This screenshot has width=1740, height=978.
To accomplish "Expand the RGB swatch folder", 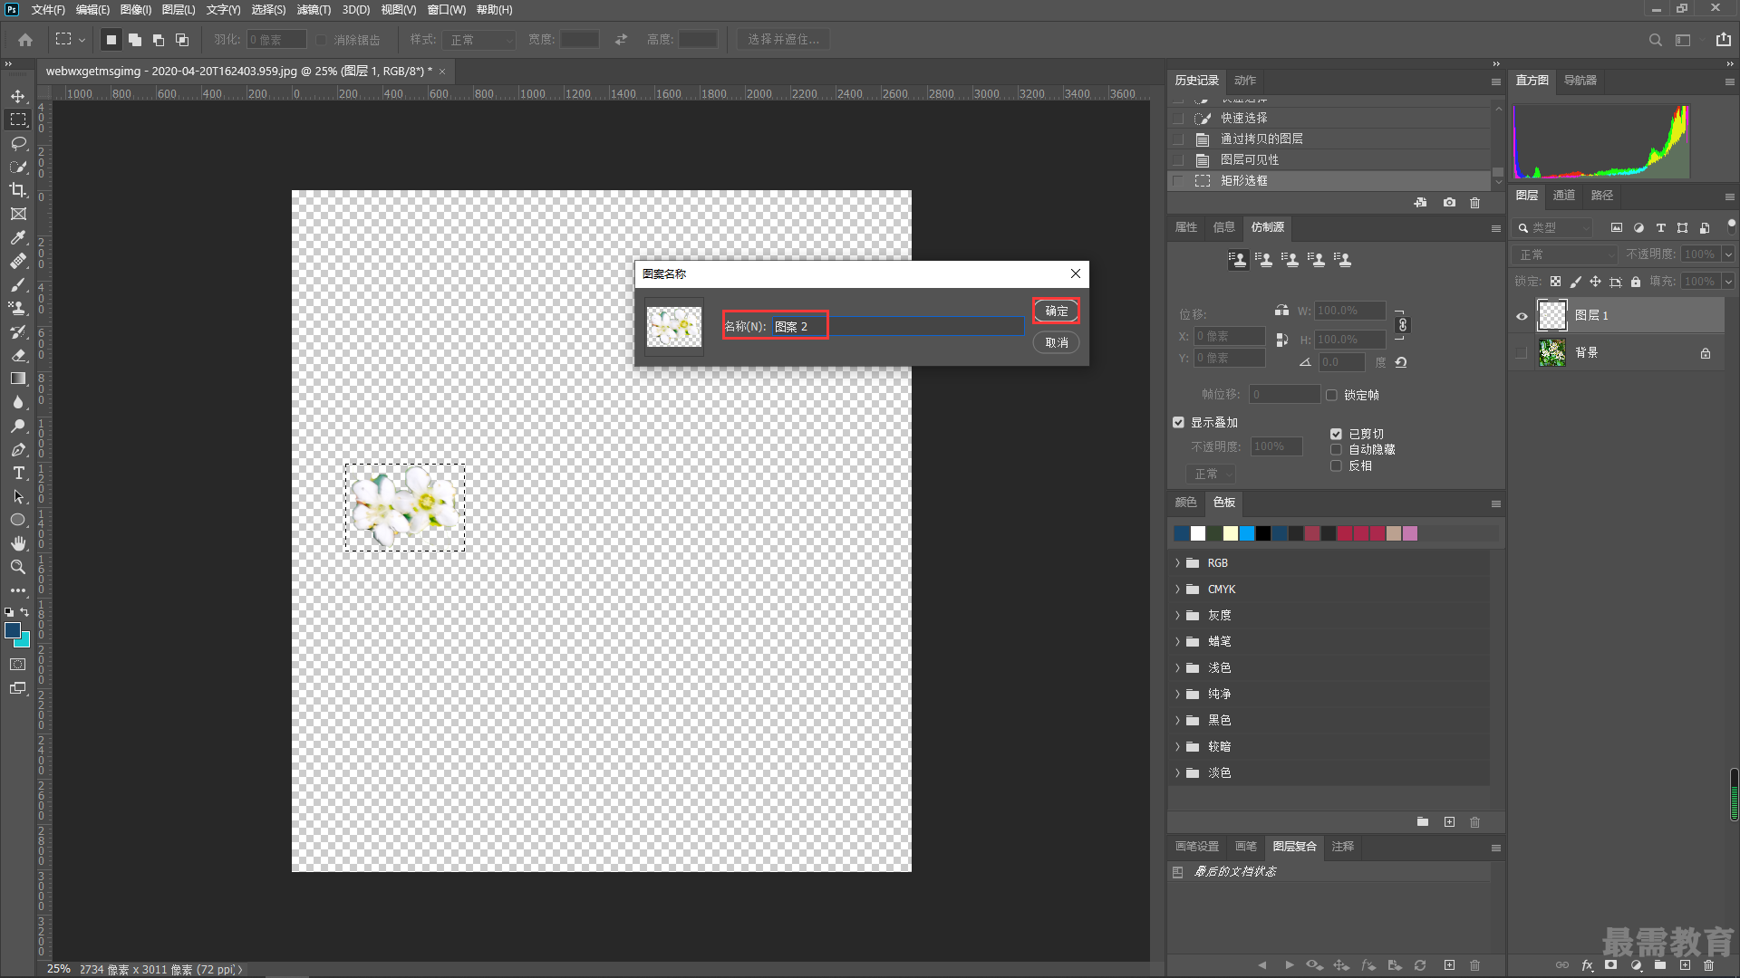I will [1177, 563].
